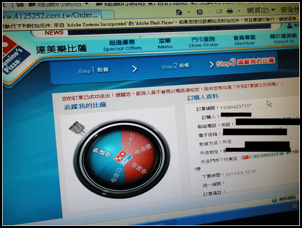The height and width of the screenshot is (228, 302).
Task: Click the 訂購人資料 heading
Action: pos(203,97)
